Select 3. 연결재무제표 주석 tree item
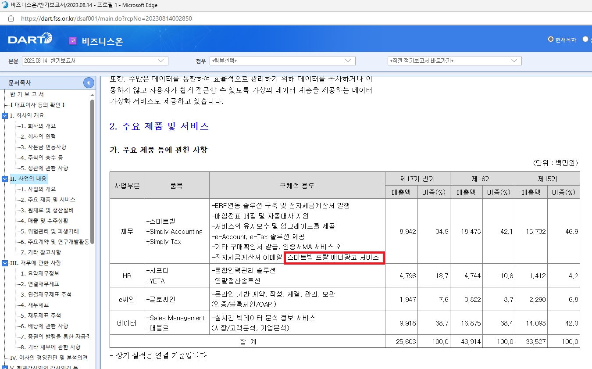 tap(46, 294)
